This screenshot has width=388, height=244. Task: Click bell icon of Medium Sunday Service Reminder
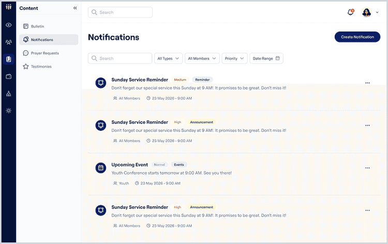pyautogui.click(x=101, y=83)
